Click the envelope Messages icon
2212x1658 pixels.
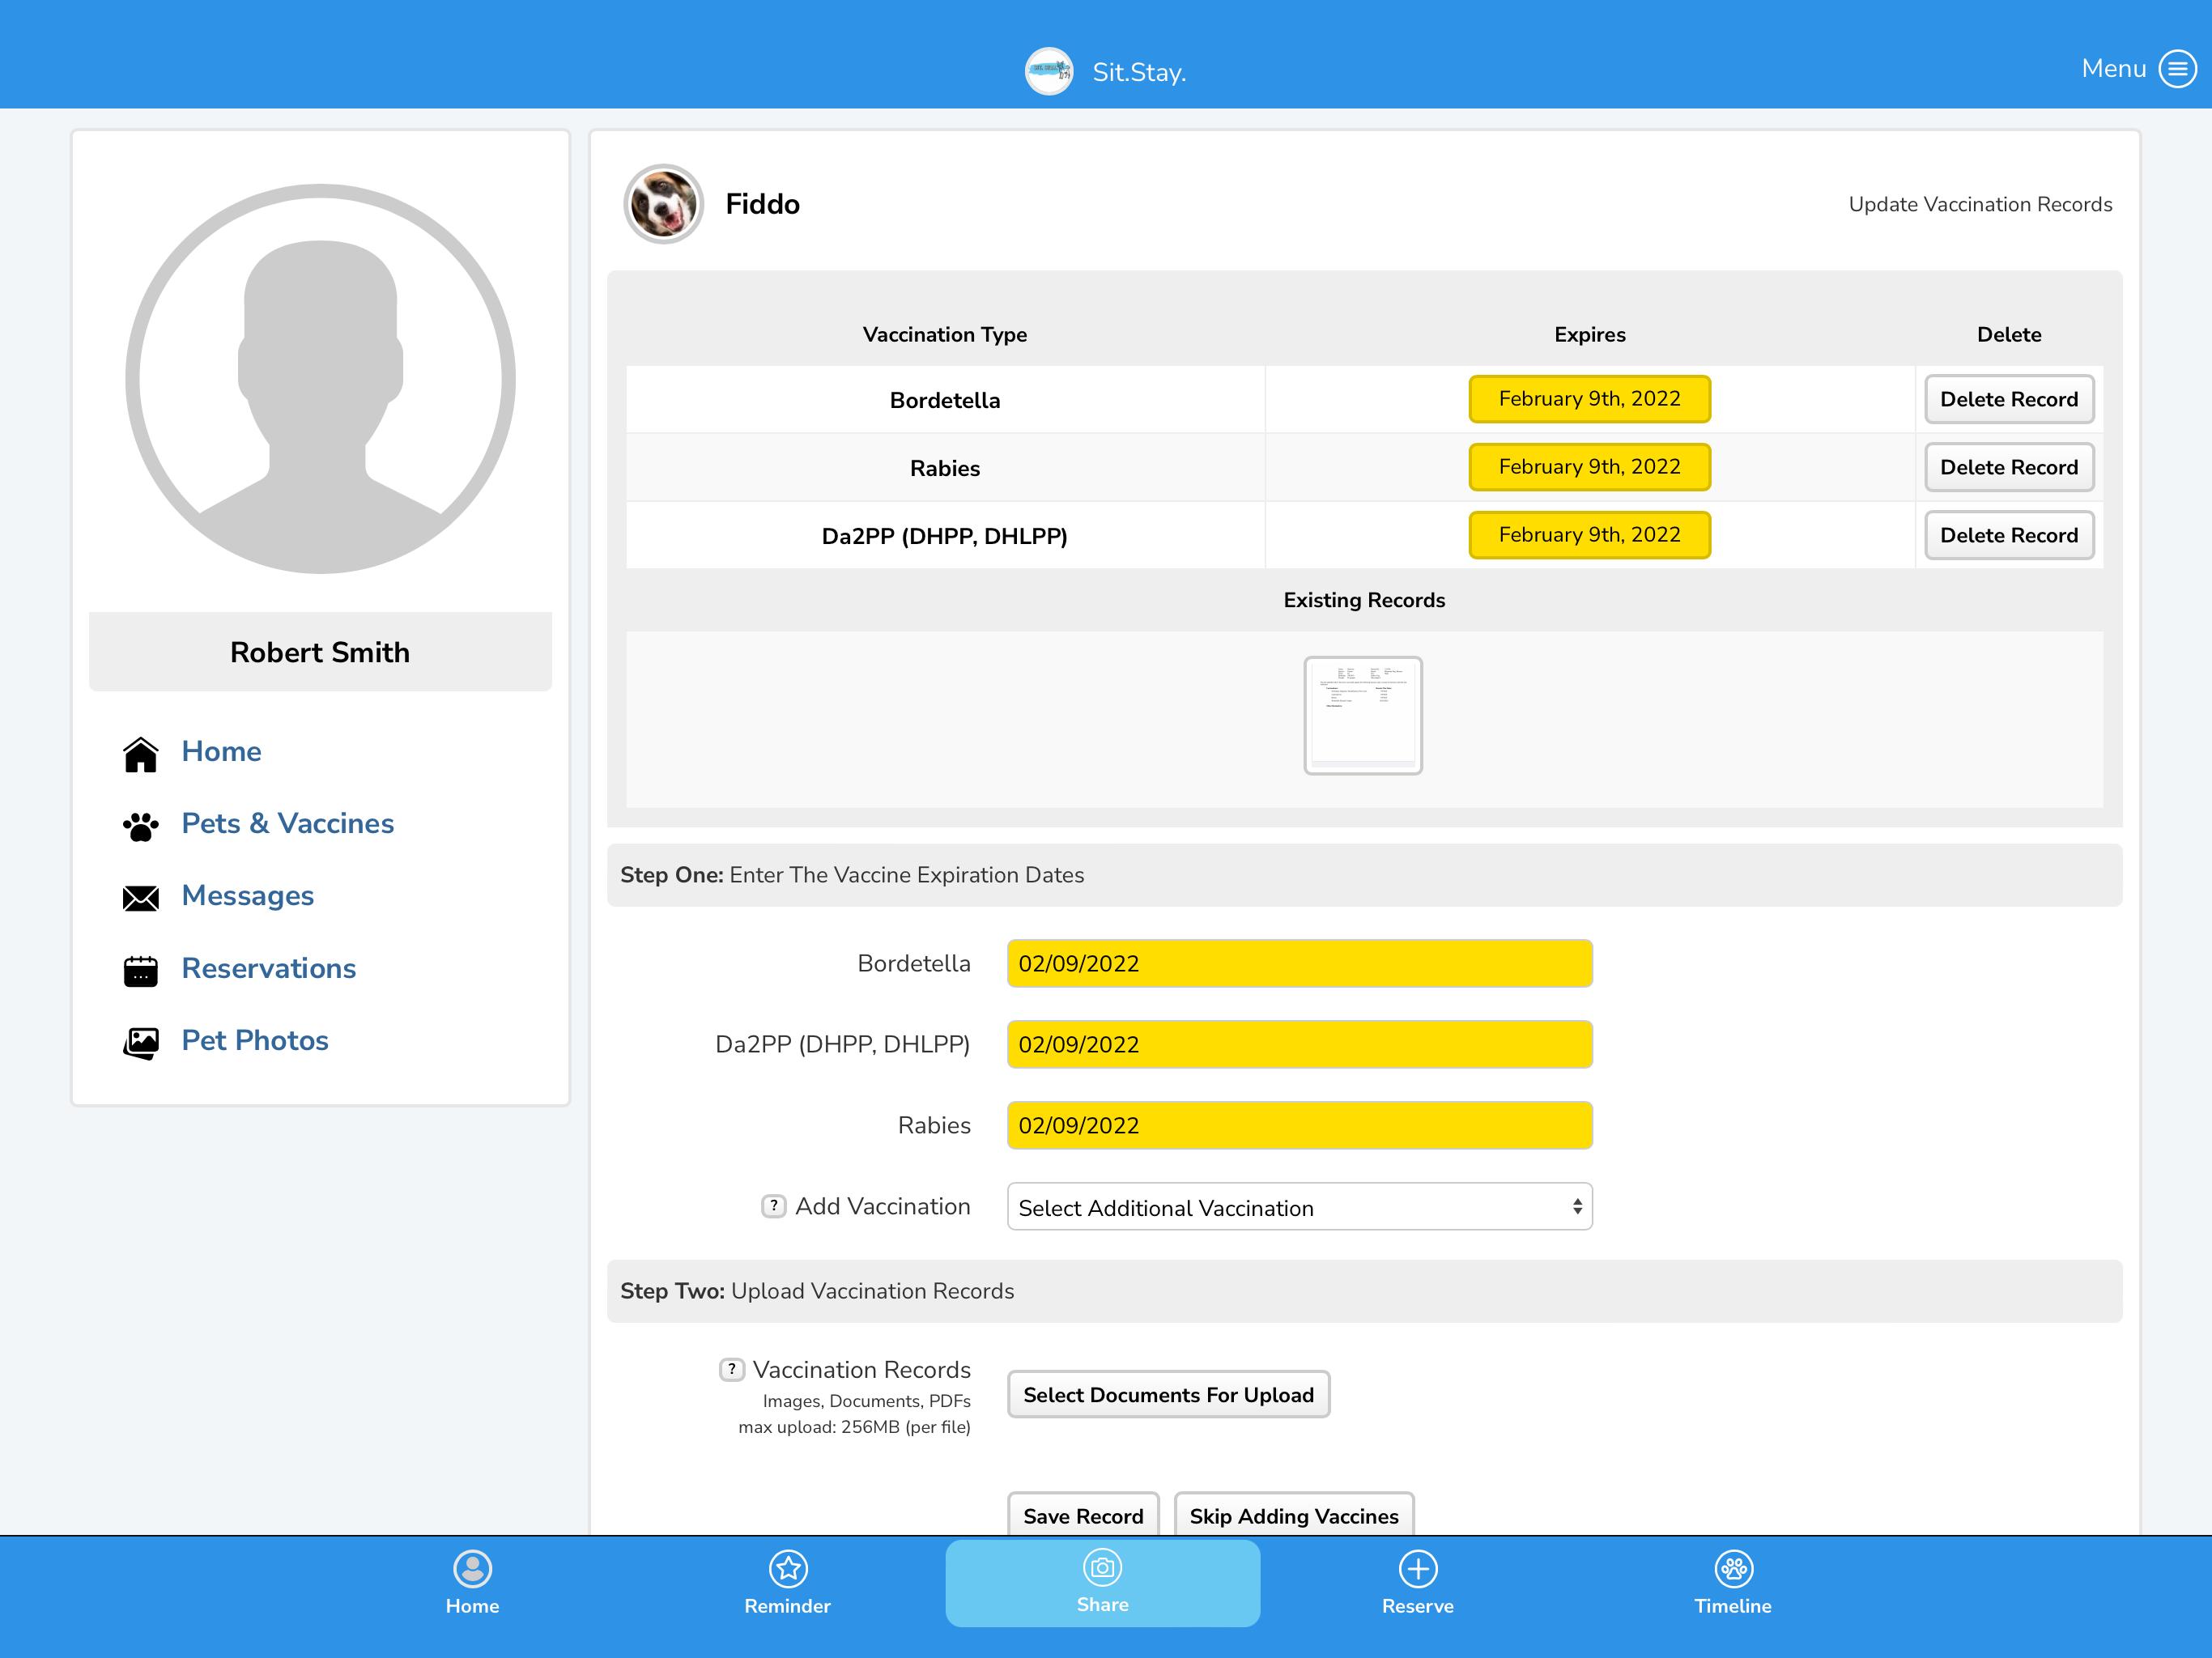[141, 898]
